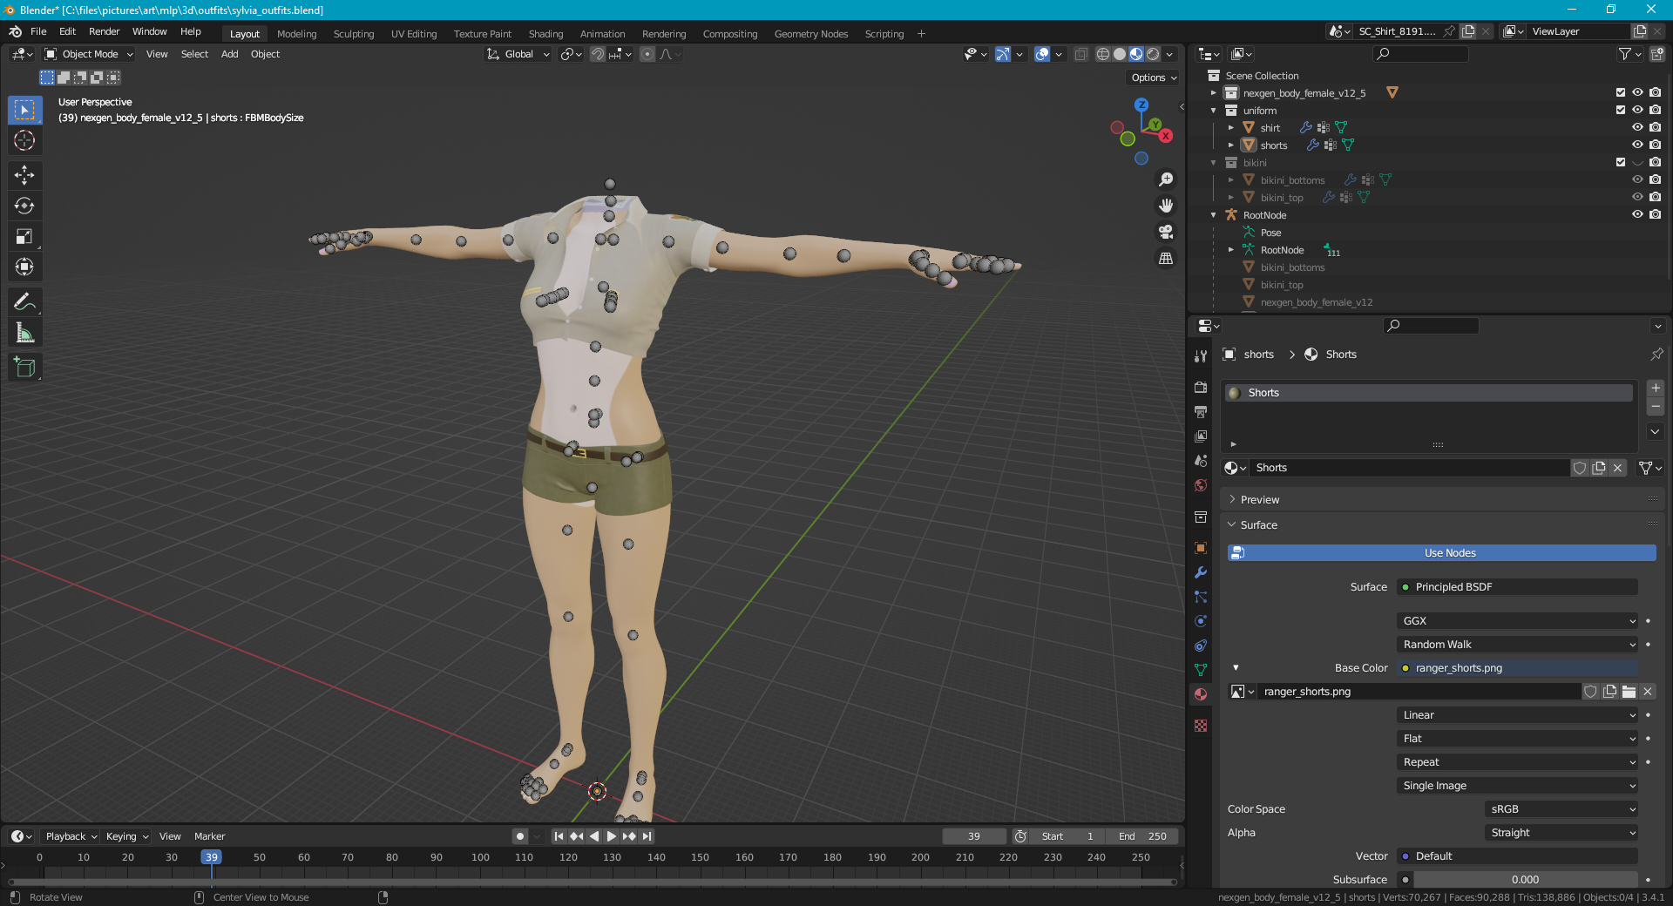The image size is (1673, 906).
Task: Click the viewport Options button
Action: pos(1154,78)
